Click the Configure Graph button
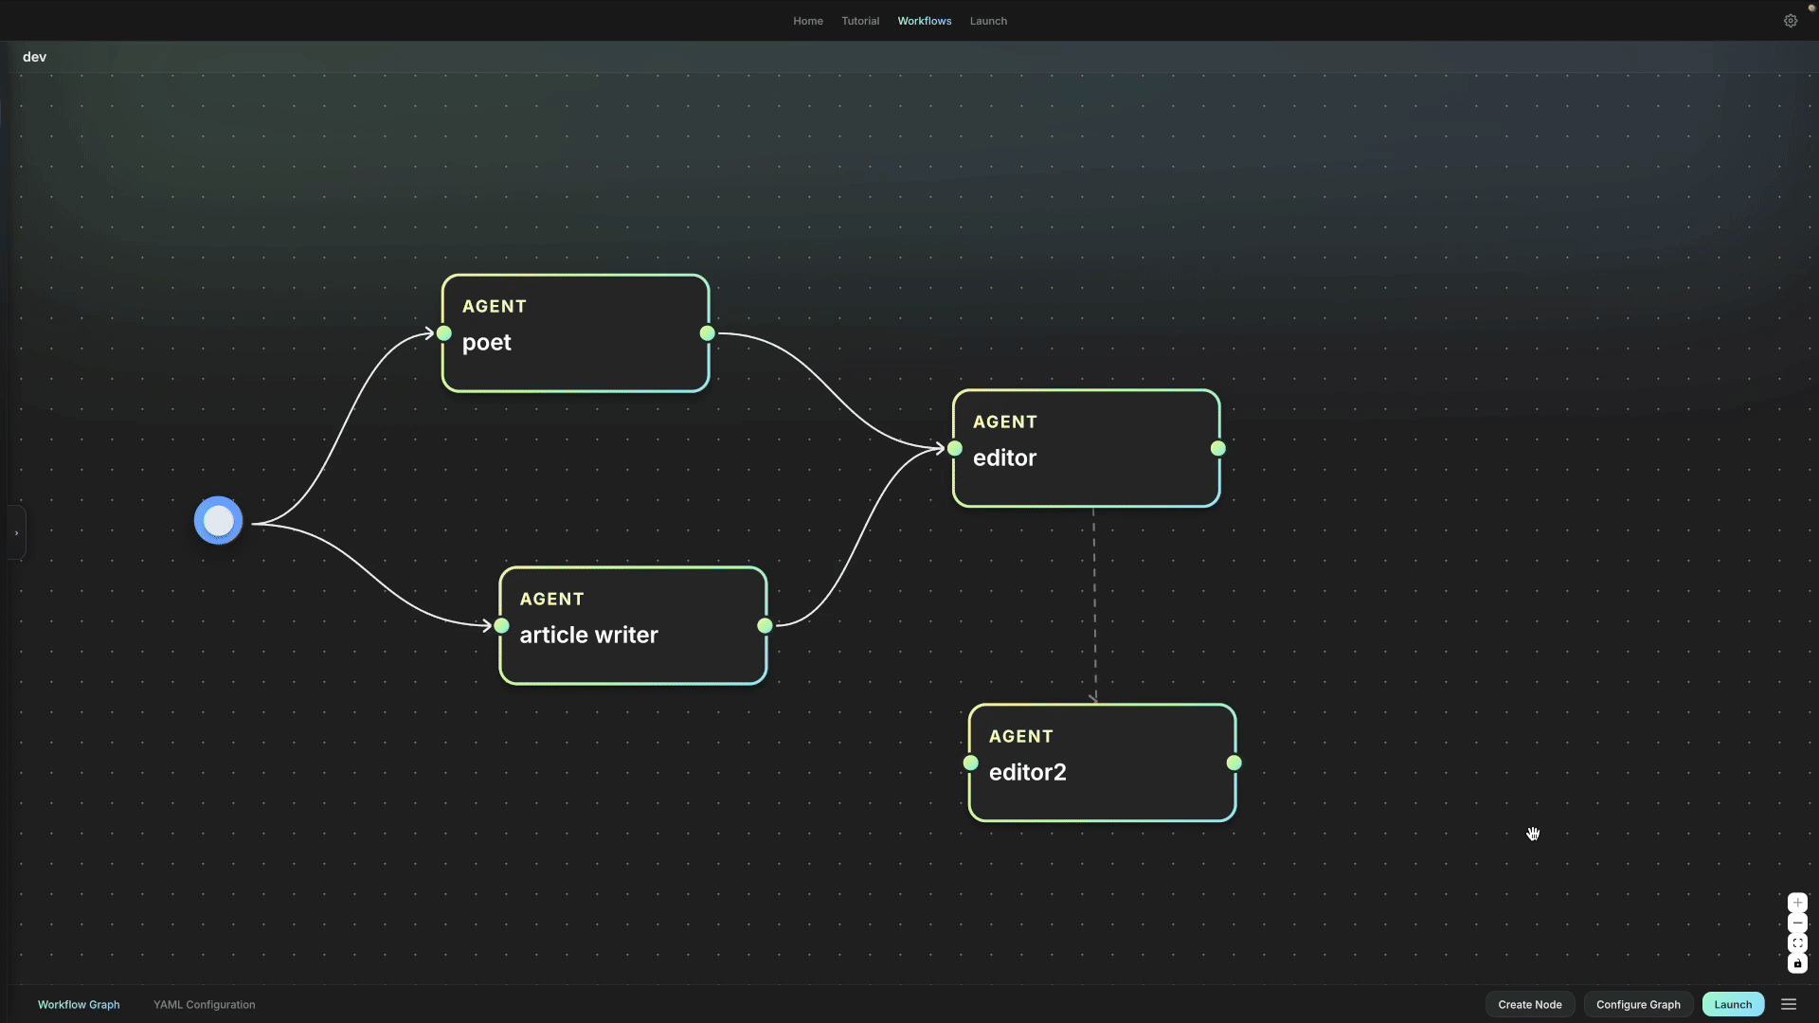The width and height of the screenshot is (1819, 1023). (1638, 1005)
